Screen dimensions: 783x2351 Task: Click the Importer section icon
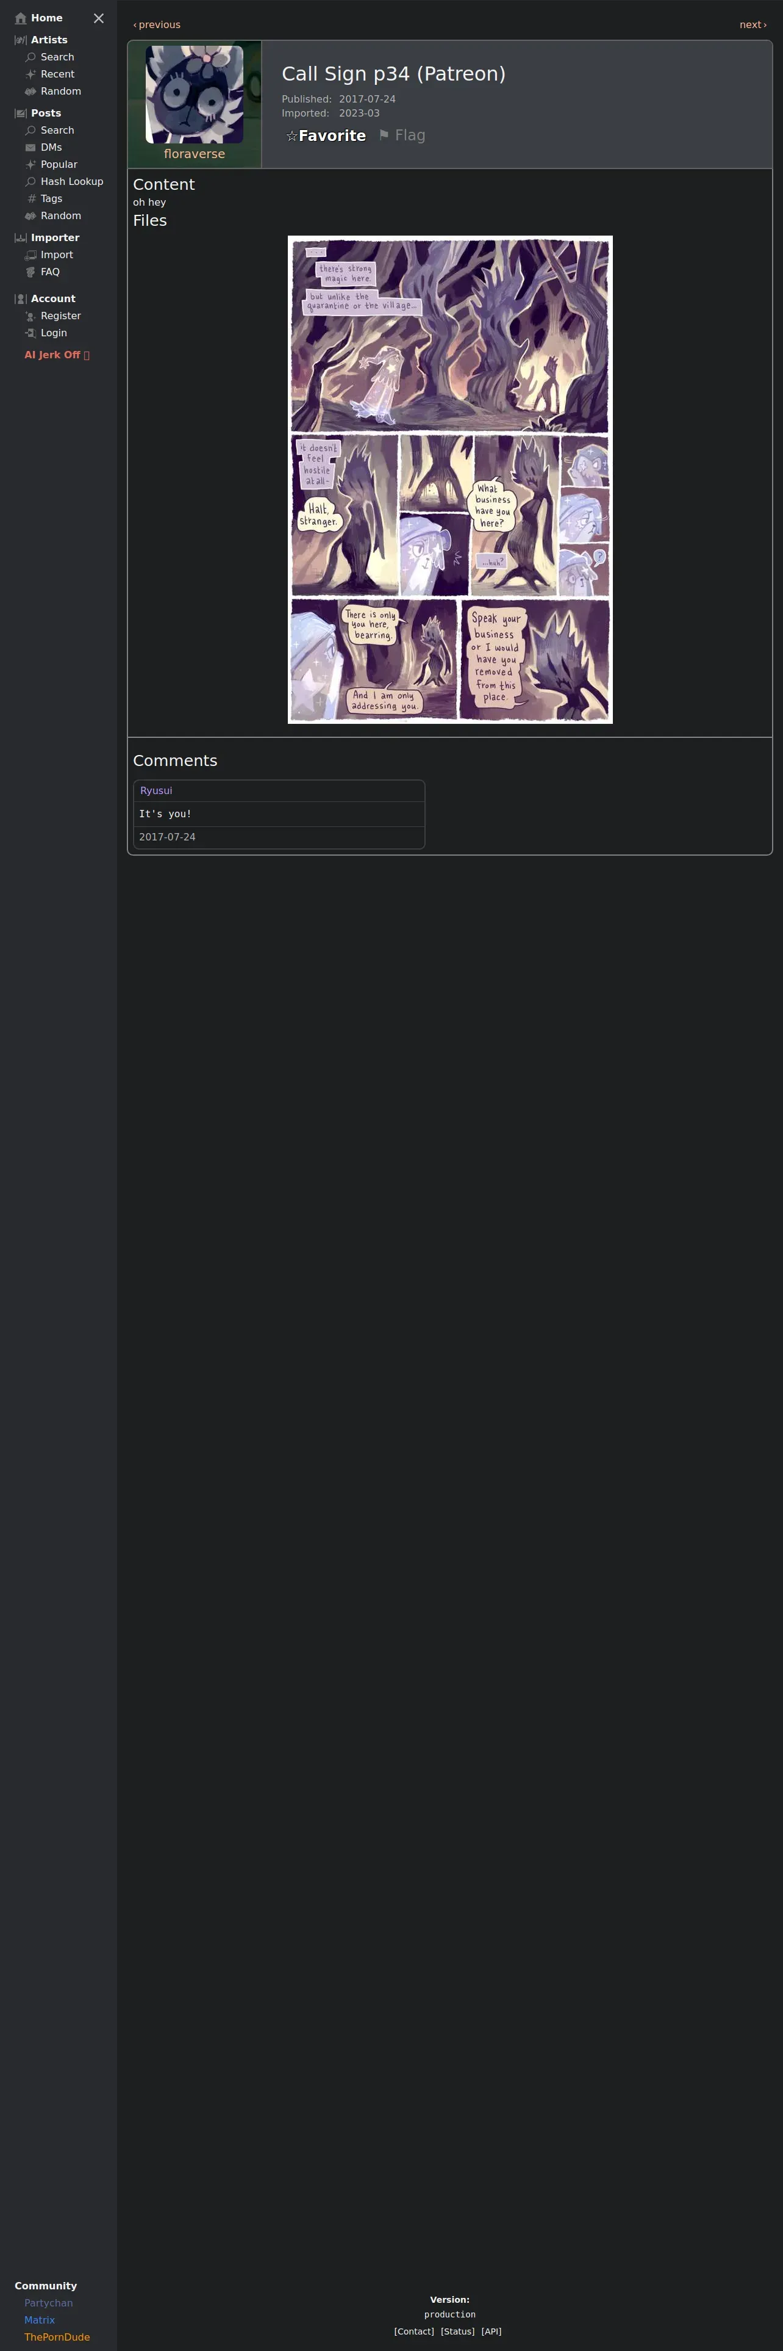[x=21, y=237]
